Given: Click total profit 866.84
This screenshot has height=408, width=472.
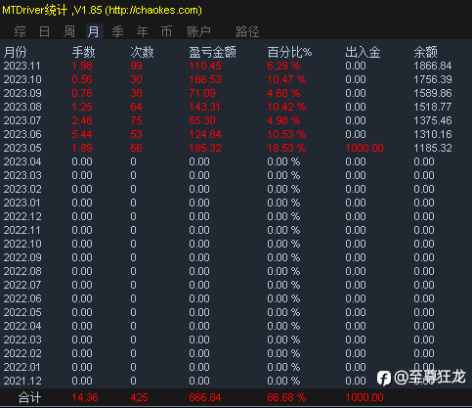Looking at the screenshot, I should tap(205, 397).
